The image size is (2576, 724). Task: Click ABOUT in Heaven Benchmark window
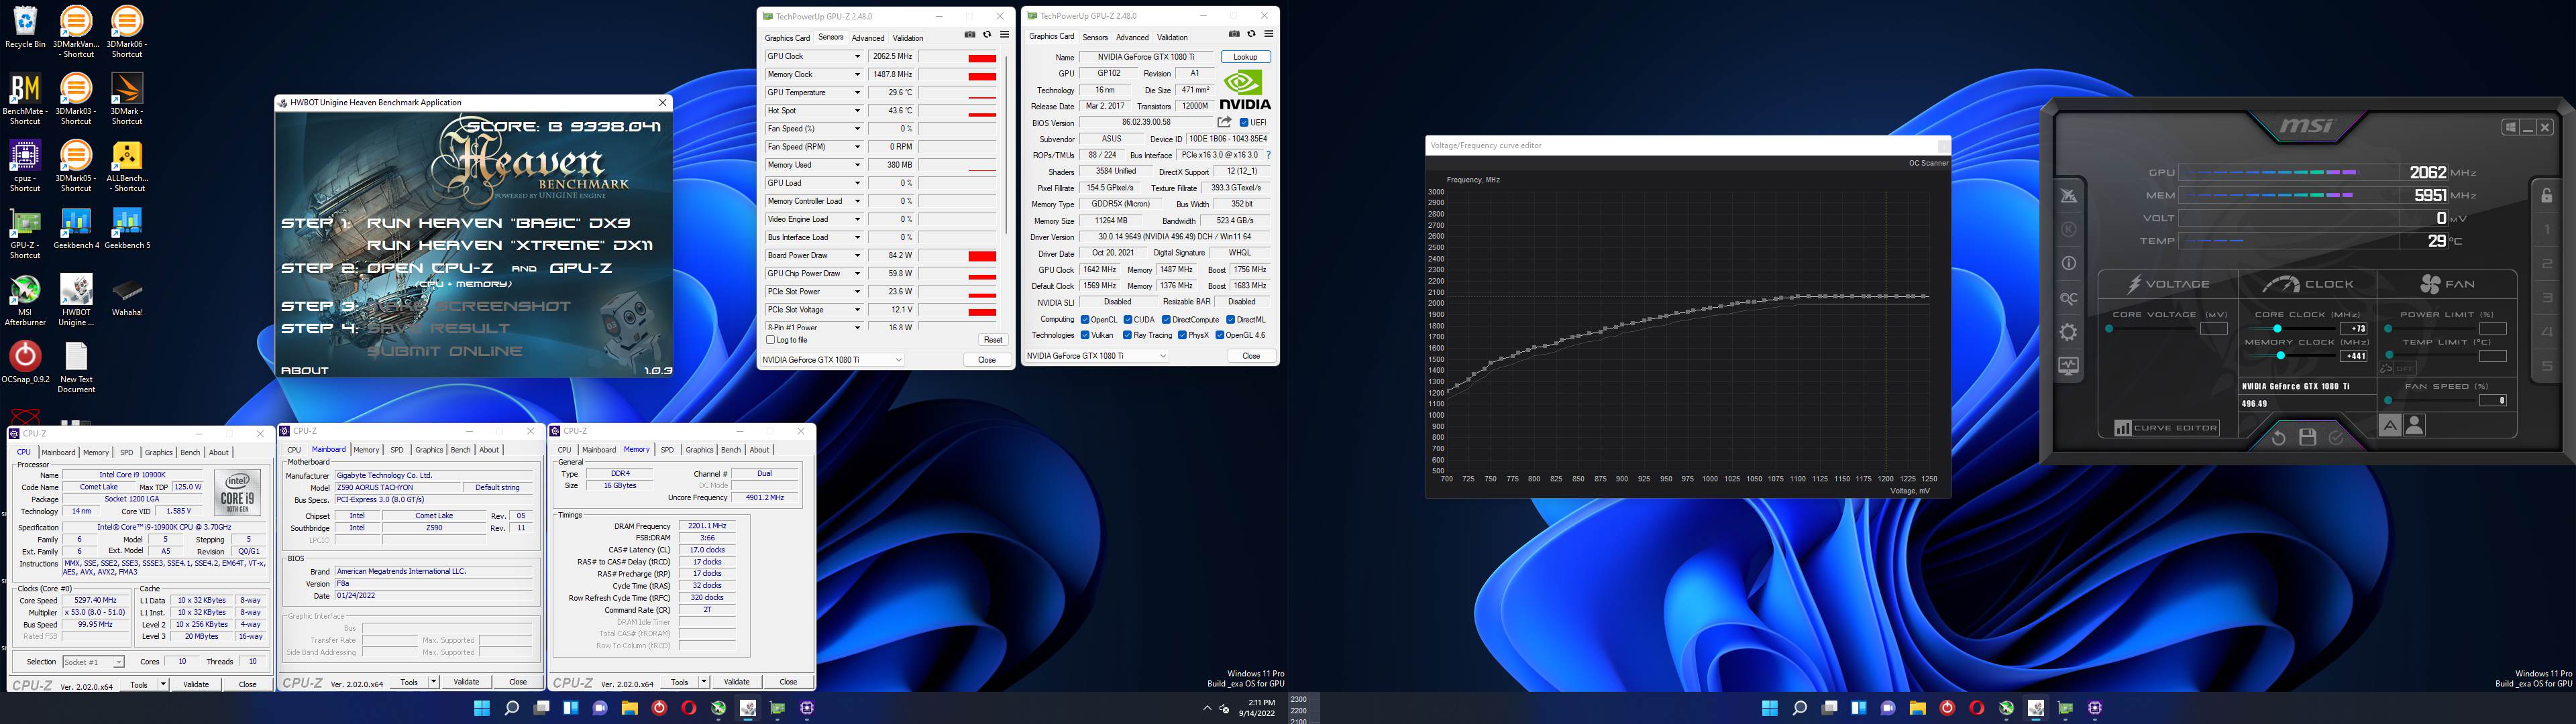click(305, 371)
